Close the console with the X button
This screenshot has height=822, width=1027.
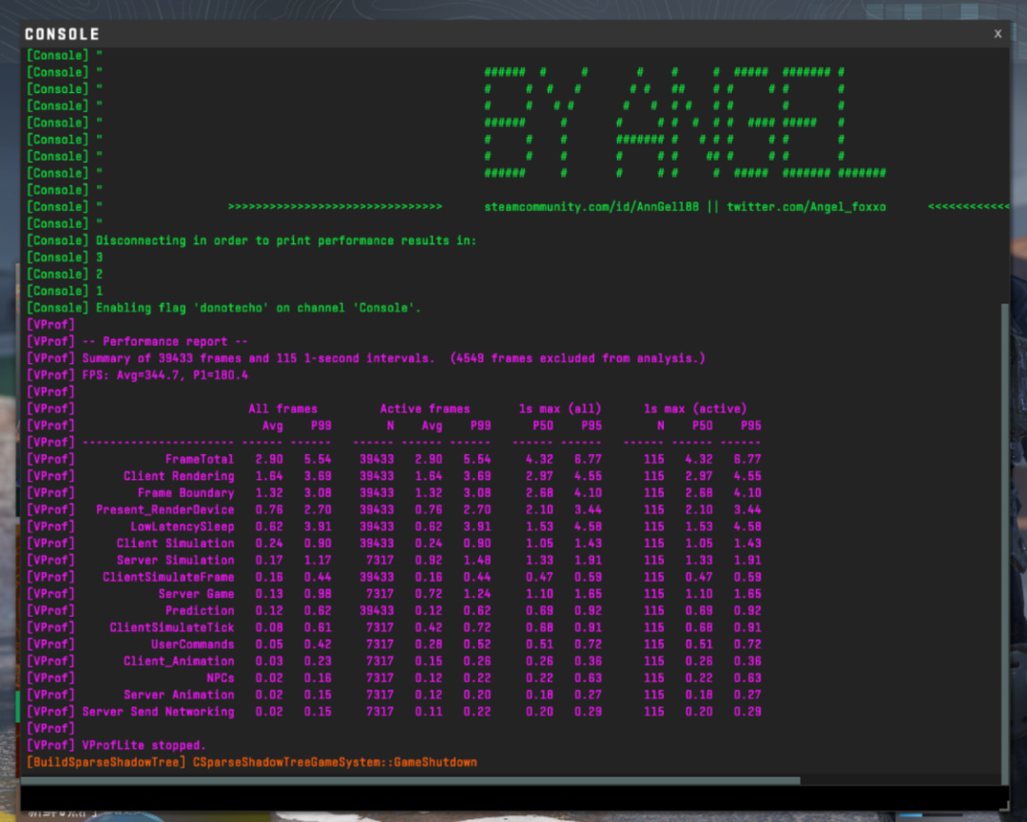click(998, 33)
